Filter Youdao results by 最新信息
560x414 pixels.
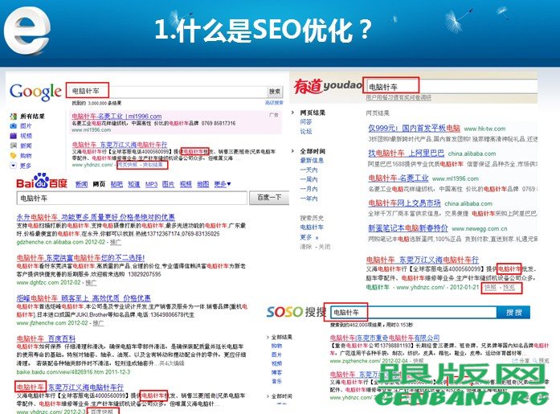pyautogui.click(x=312, y=161)
